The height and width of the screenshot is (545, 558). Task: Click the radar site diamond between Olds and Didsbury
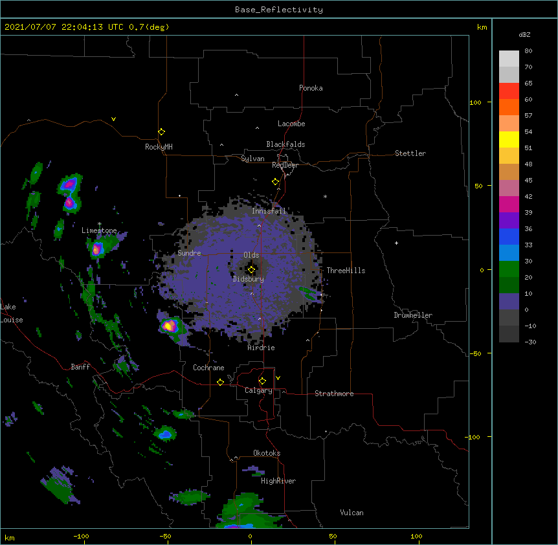pyautogui.click(x=251, y=270)
